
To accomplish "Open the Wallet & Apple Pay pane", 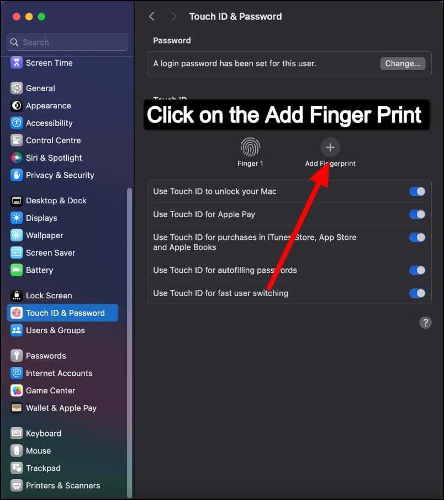I will tap(62, 408).
